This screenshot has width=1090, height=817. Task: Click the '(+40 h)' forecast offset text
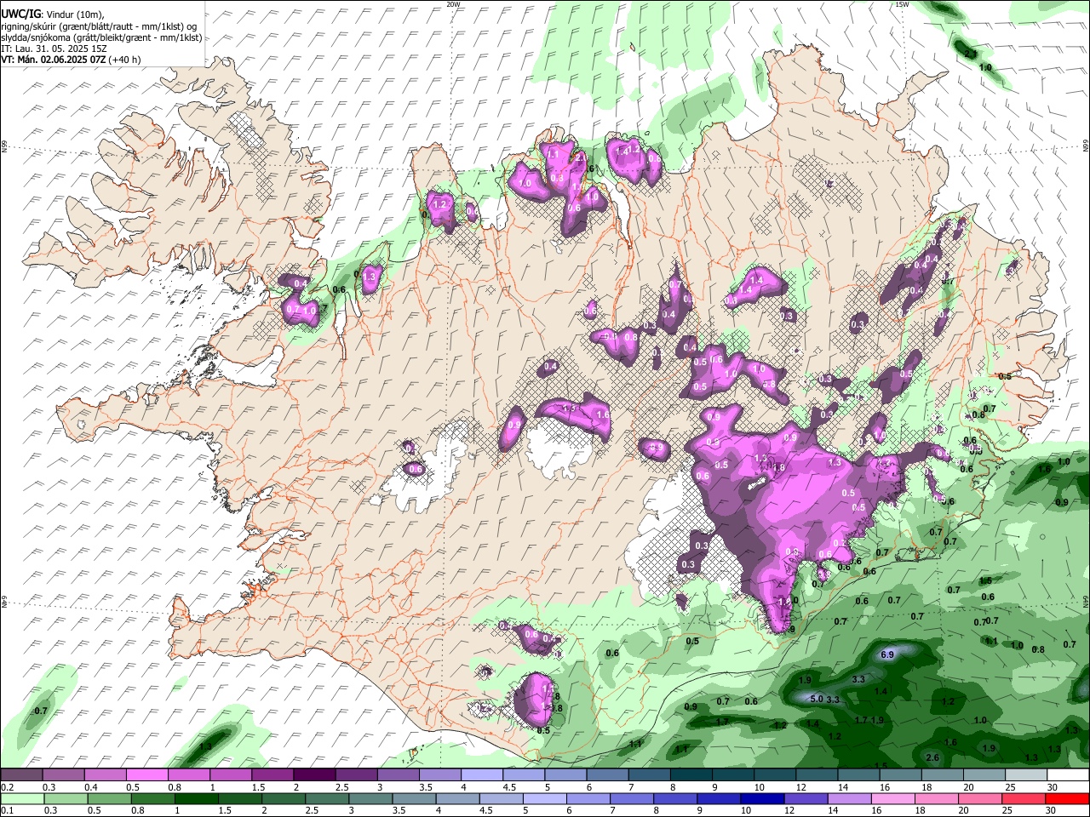click(124, 60)
